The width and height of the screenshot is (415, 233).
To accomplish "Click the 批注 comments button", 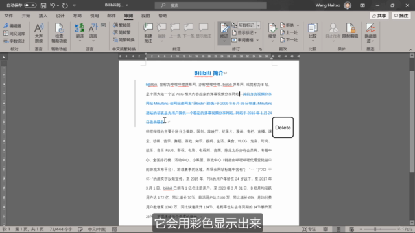I will tap(401, 16).
